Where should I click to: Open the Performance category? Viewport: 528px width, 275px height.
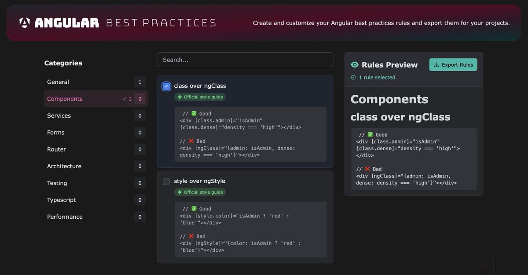pos(96,217)
